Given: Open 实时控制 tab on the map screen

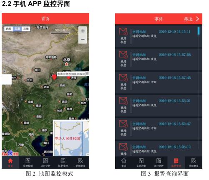Looking at the screenshot, I should 28,162.
